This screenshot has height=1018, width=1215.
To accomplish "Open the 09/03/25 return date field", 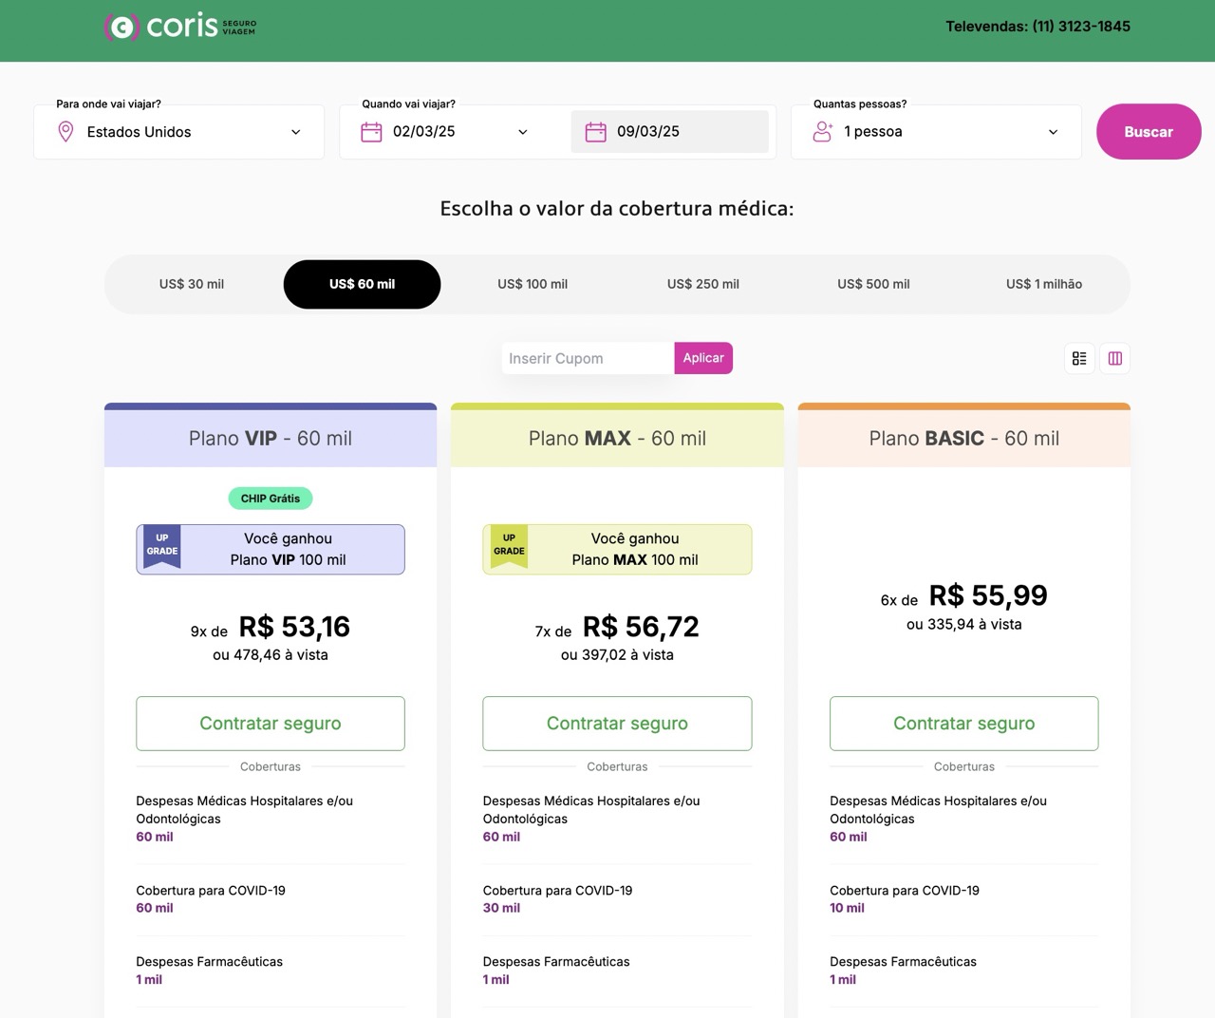I will (670, 132).
